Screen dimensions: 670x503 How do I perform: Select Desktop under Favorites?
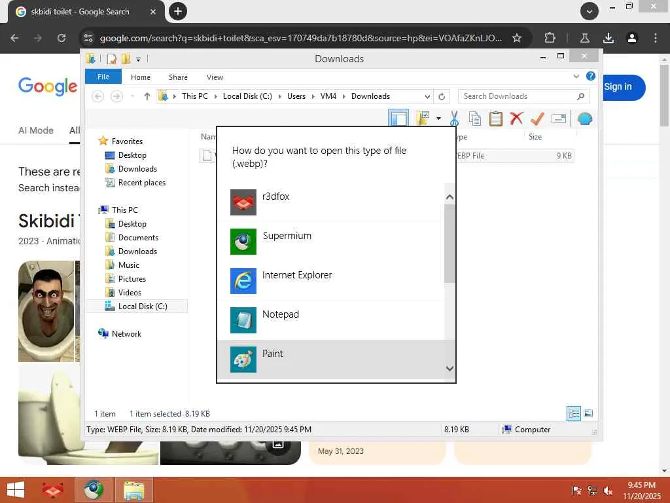[x=132, y=155]
